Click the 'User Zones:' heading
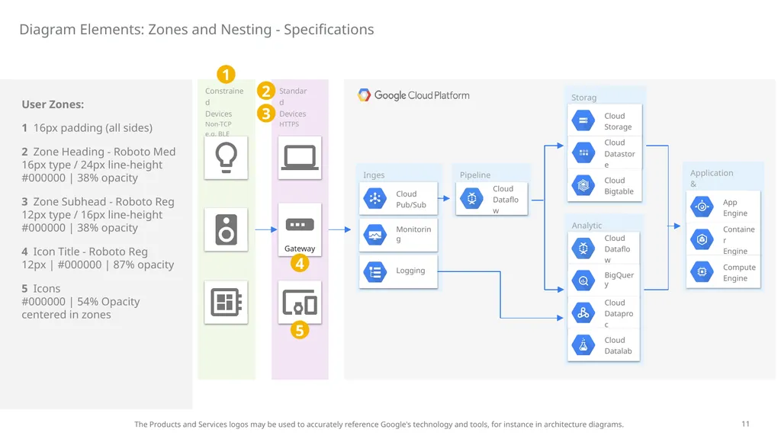Image resolution: width=781 pixels, height=439 pixels. (53, 104)
